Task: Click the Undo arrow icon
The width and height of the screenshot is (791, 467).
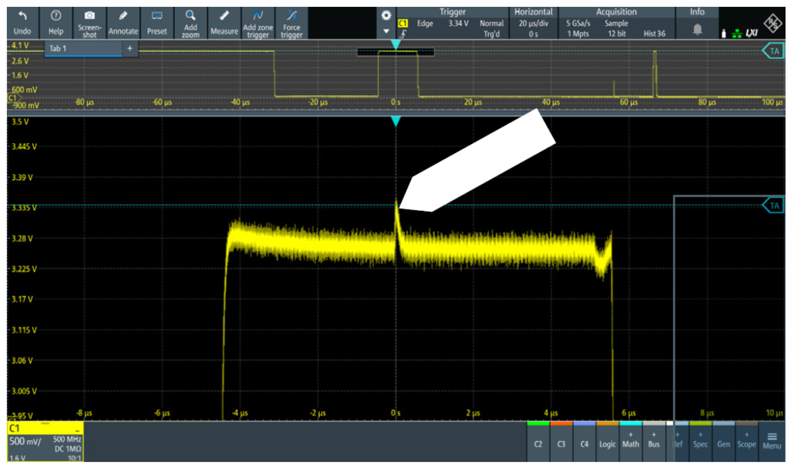Action: (x=22, y=17)
